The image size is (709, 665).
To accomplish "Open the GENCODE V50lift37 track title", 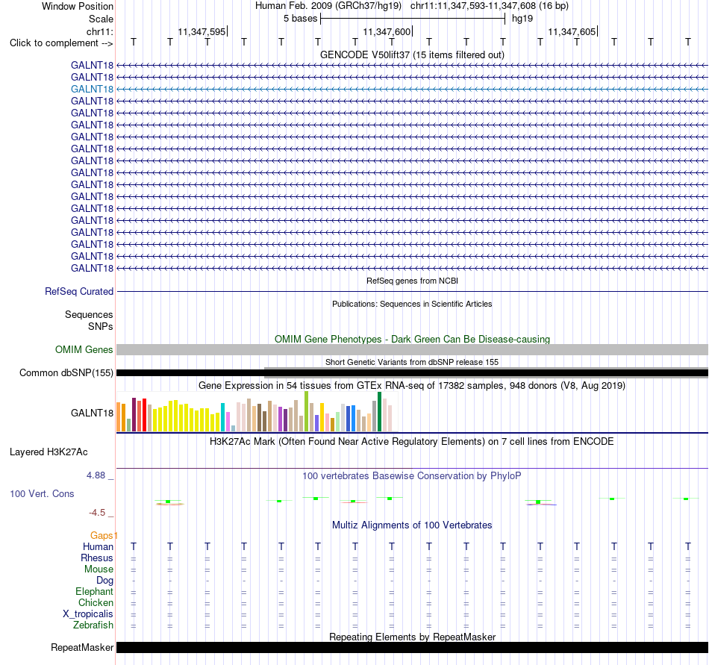I will (412, 54).
